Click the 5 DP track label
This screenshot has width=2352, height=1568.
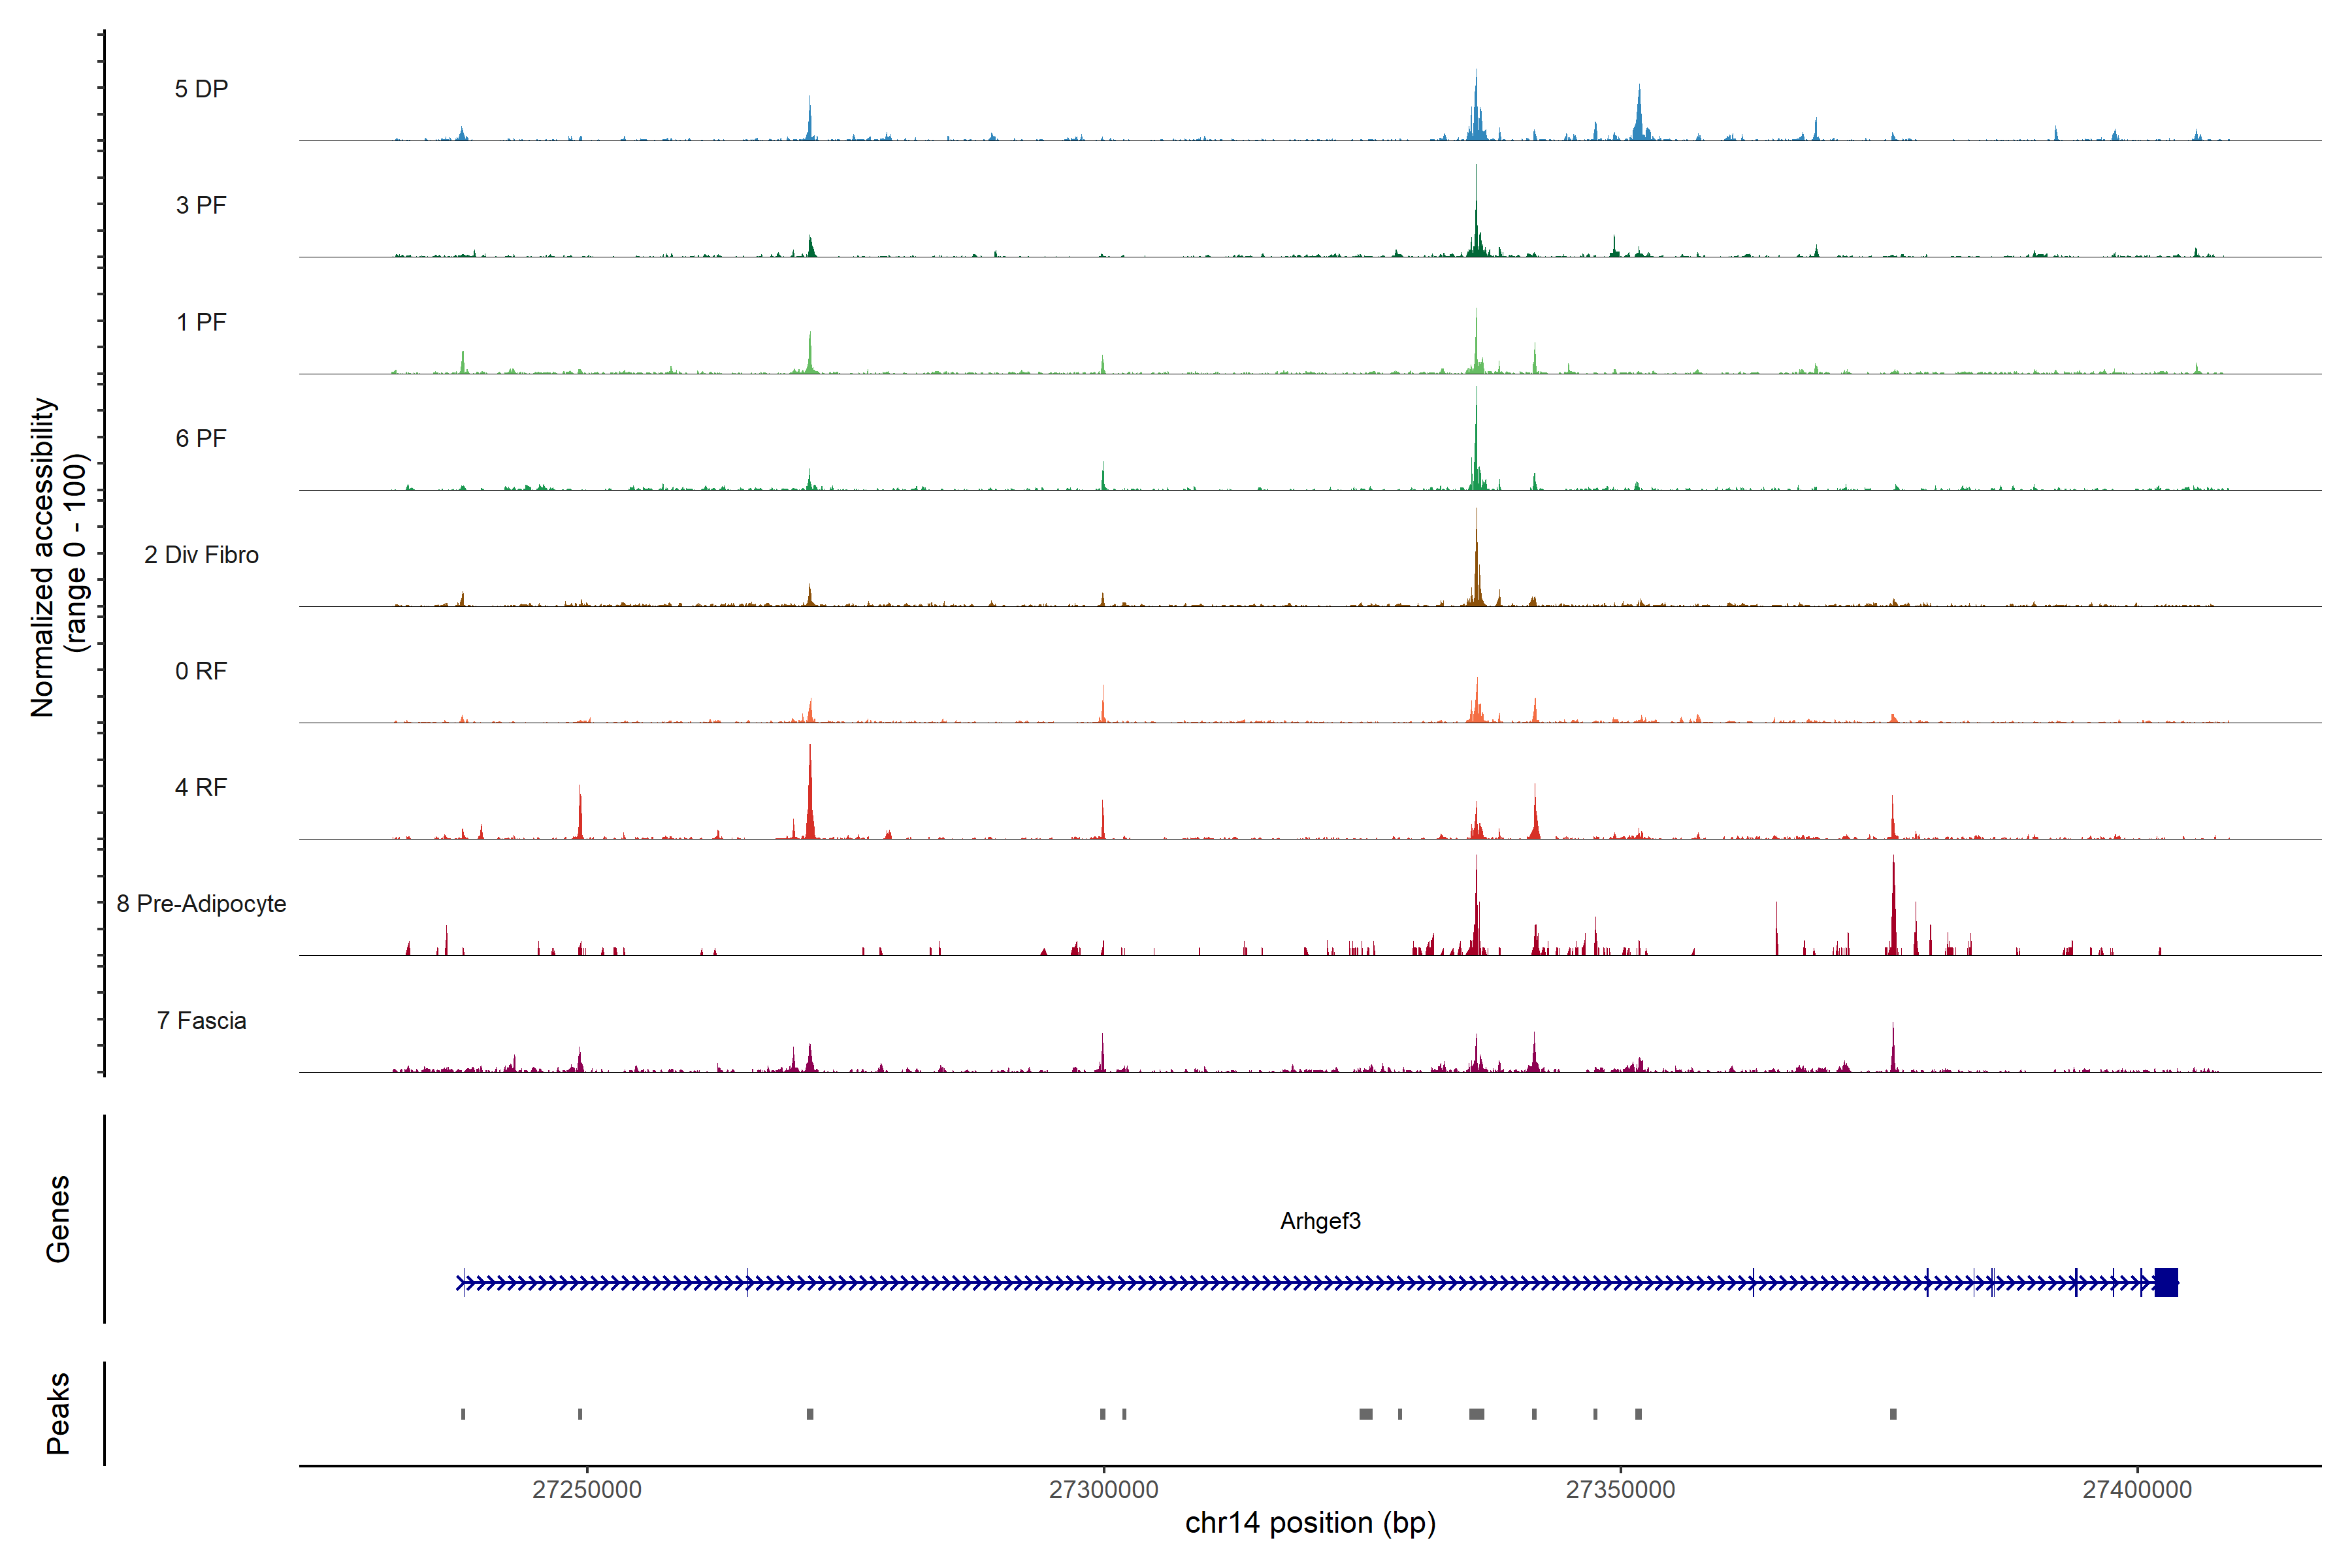click(x=201, y=89)
